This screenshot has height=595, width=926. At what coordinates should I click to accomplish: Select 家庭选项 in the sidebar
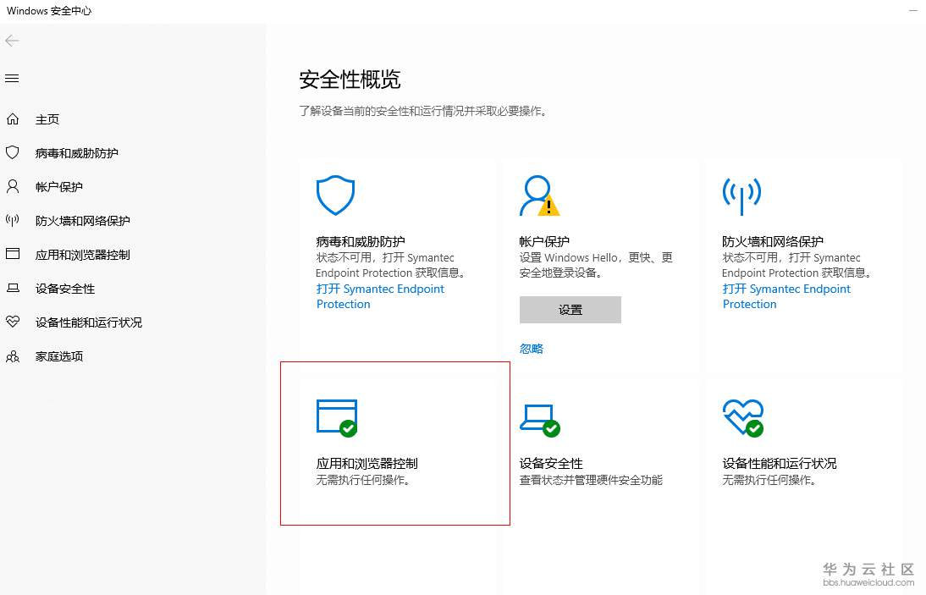[x=59, y=356]
